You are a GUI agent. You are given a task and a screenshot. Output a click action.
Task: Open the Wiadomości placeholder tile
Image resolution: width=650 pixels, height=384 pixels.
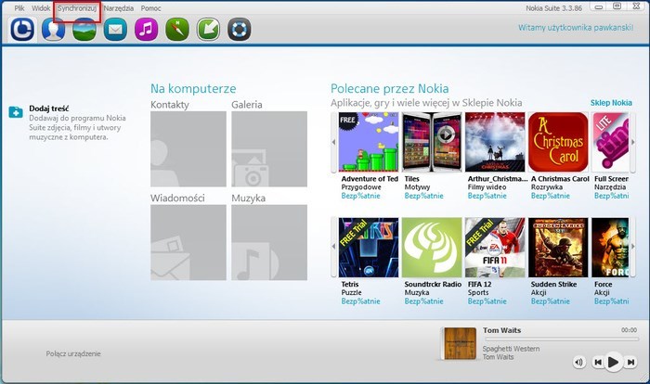[188, 242]
